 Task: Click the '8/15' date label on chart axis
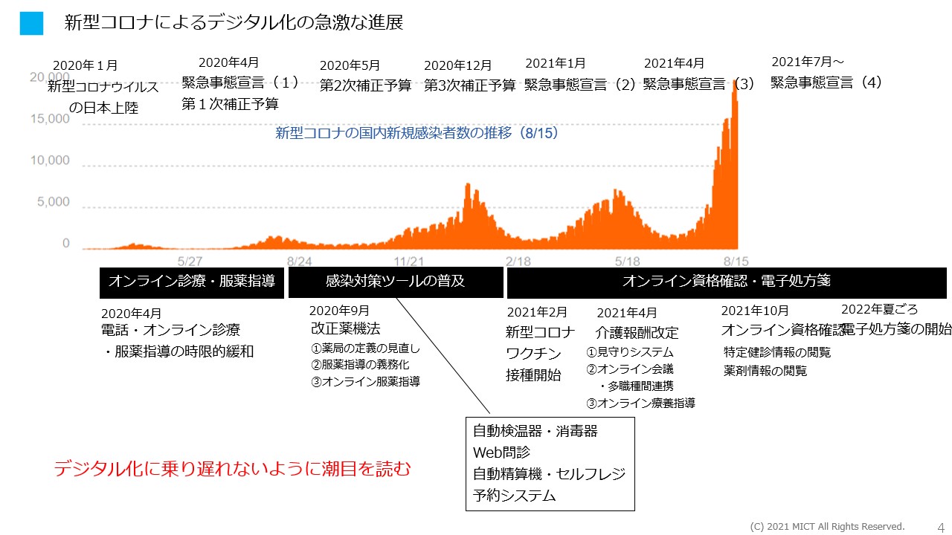736,262
